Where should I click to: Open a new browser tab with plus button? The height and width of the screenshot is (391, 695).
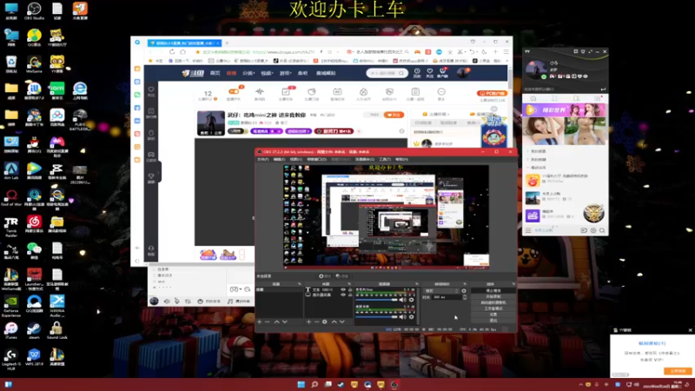click(227, 43)
